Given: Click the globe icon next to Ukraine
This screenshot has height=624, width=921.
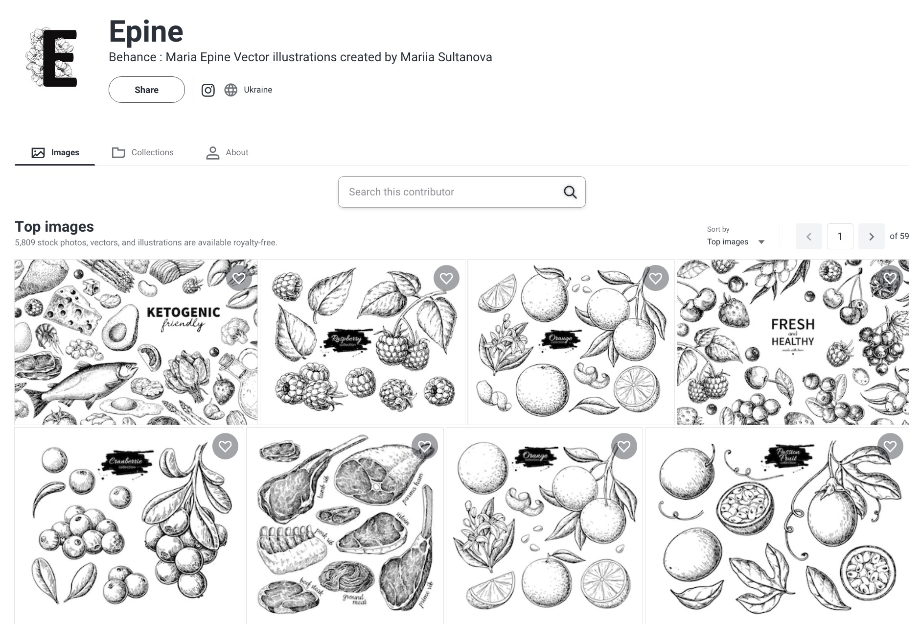Looking at the screenshot, I should [231, 90].
